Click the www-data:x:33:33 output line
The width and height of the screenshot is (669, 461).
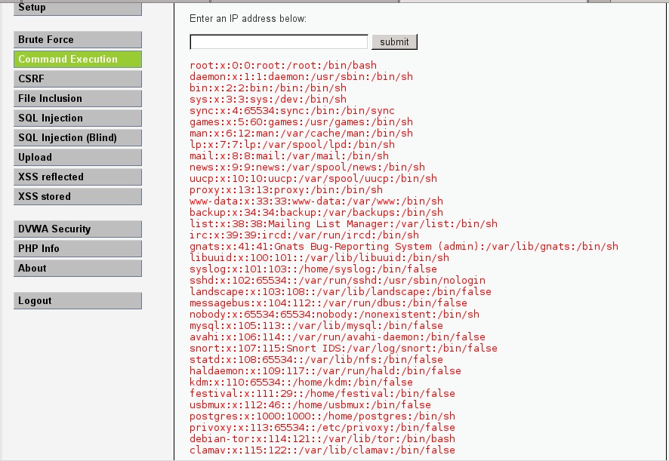pyautogui.click(x=316, y=201)
